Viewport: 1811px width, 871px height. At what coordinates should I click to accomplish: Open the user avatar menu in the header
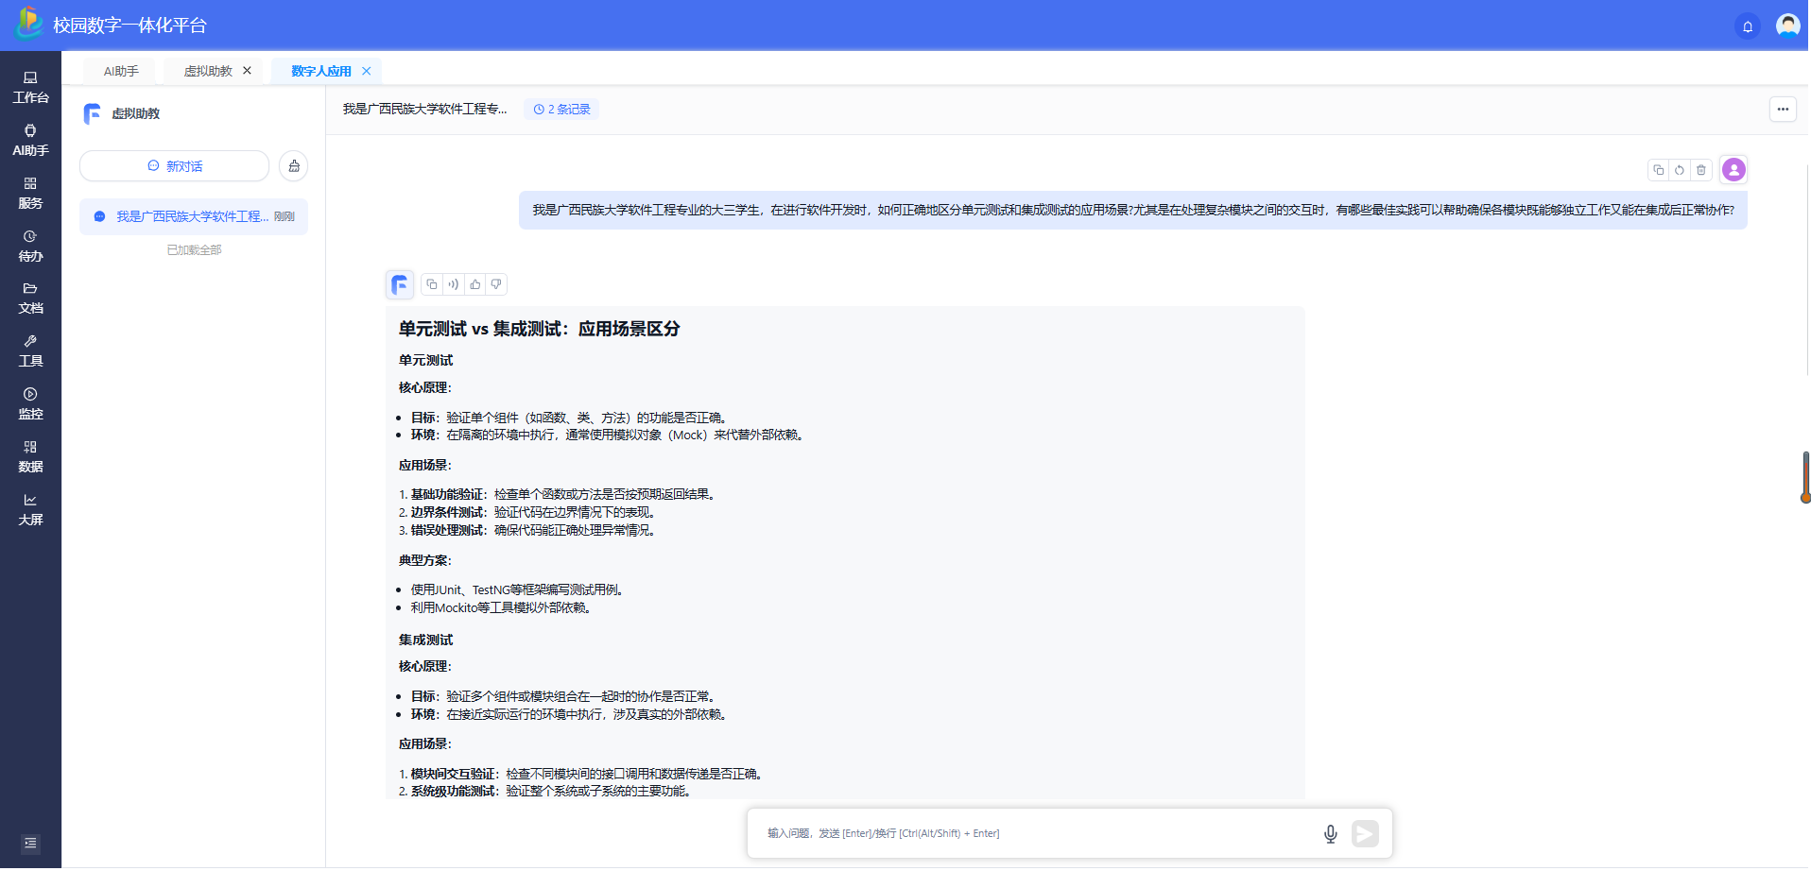[1787, 26]
